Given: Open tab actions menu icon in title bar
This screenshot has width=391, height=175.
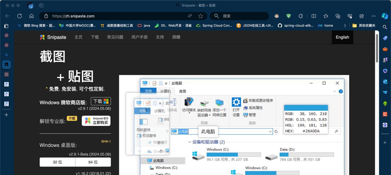Looking at the screenshot, I should pos(42,5).
